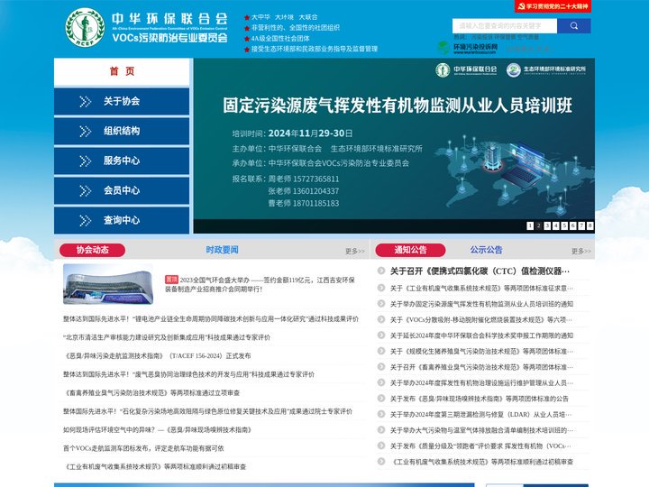Image resolution: width=649 pixels, height=487 pixels.
Task: Click 中华环保联合会 logo in banner
Action: point(466,70)
